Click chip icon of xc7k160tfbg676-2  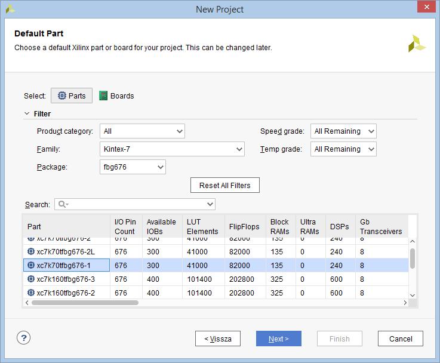click(x=31, y=293)
